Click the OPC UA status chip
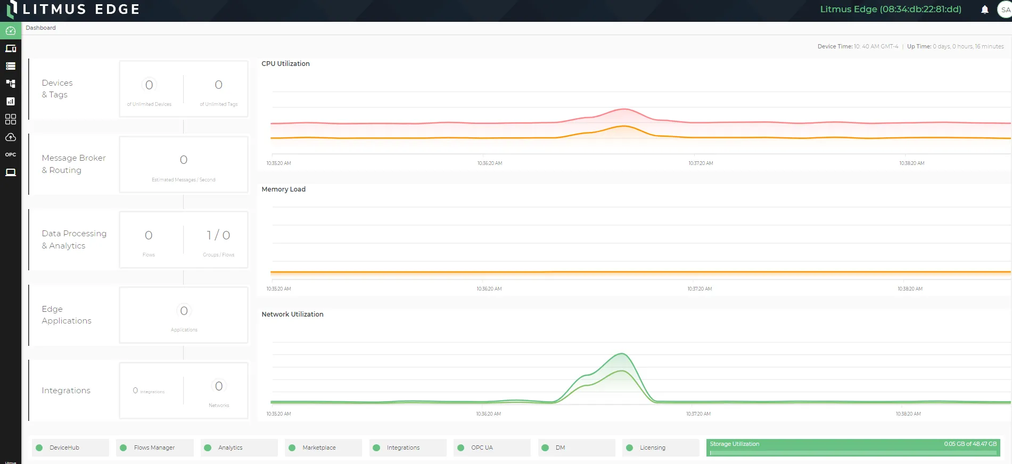The height and width of the screenshot is (464, 1012). coord(492,448)
